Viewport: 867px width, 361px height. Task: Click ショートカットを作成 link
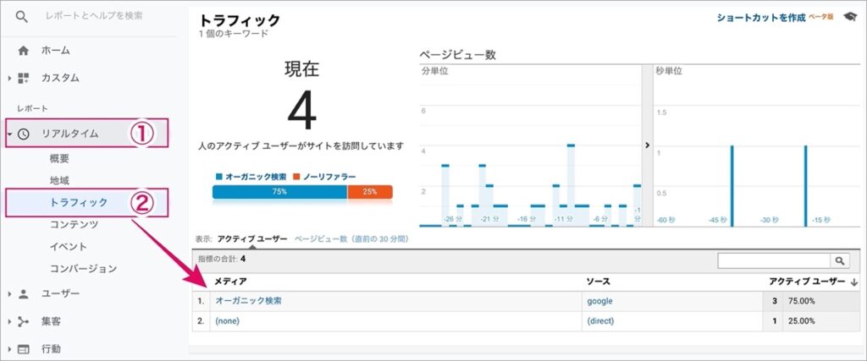[x=761, y=17]
